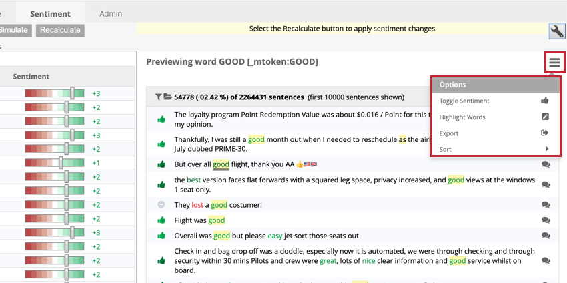Image resolution: width=567 pixels, height=283 pixels.
Task: Select Export in the Options menu
Action: pyautogui.click(x=496, y=133)
